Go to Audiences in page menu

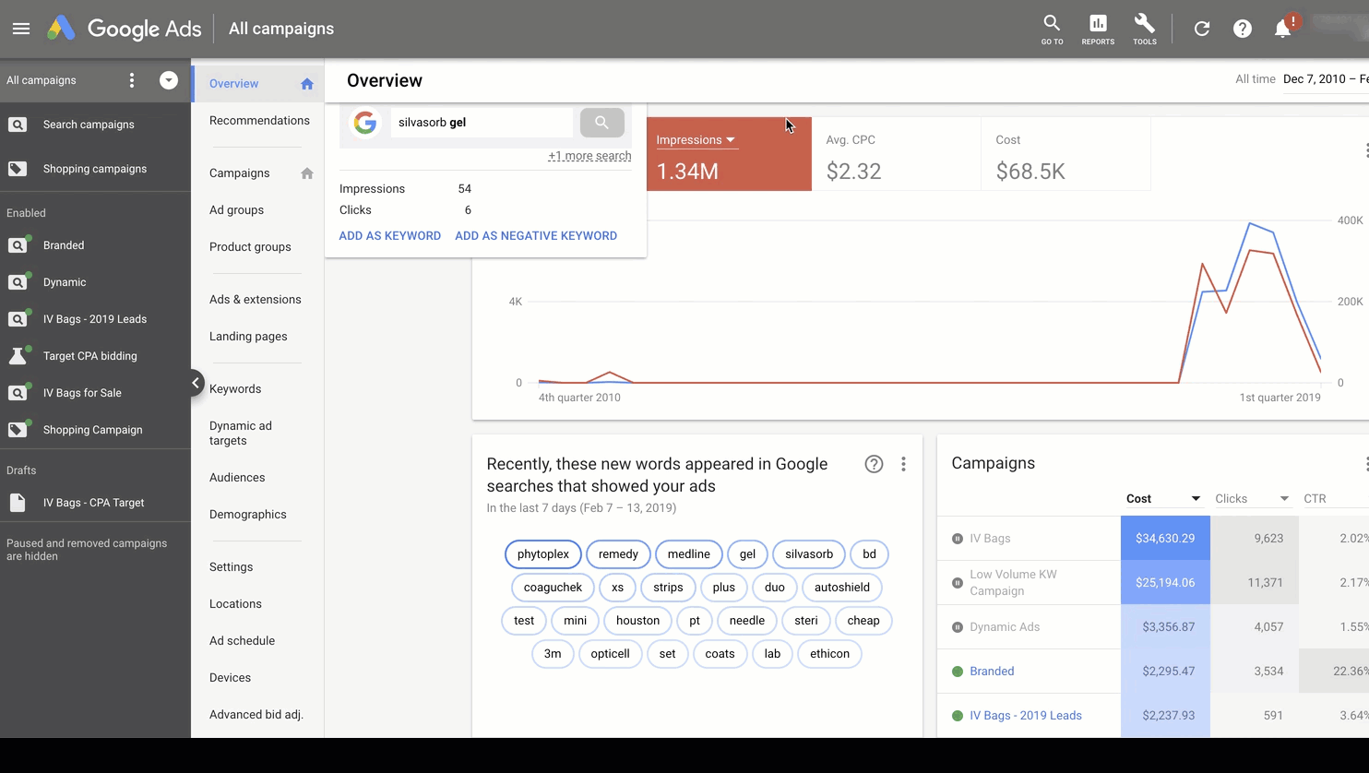(237, 478)
